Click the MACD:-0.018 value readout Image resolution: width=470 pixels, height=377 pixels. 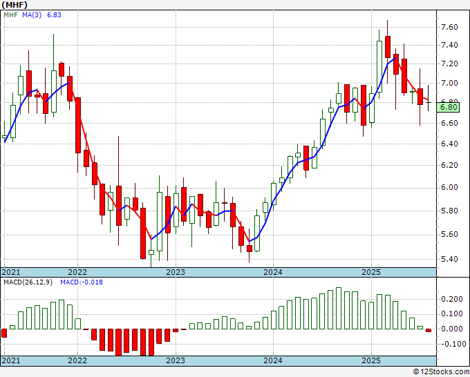pyautogui.click(x=82, y=282)
